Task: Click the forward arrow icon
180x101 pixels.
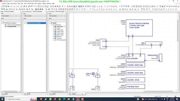Action: (x=65, y=6)
